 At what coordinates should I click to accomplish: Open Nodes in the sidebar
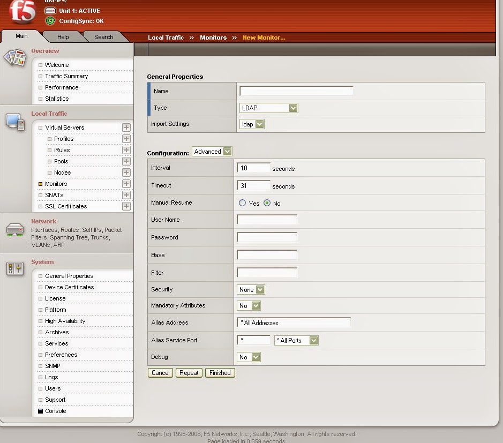pyautogui.click(x=62, y=172)
